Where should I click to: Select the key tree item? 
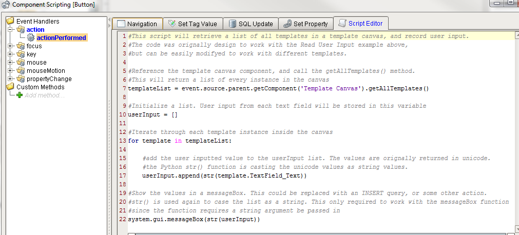31,54
